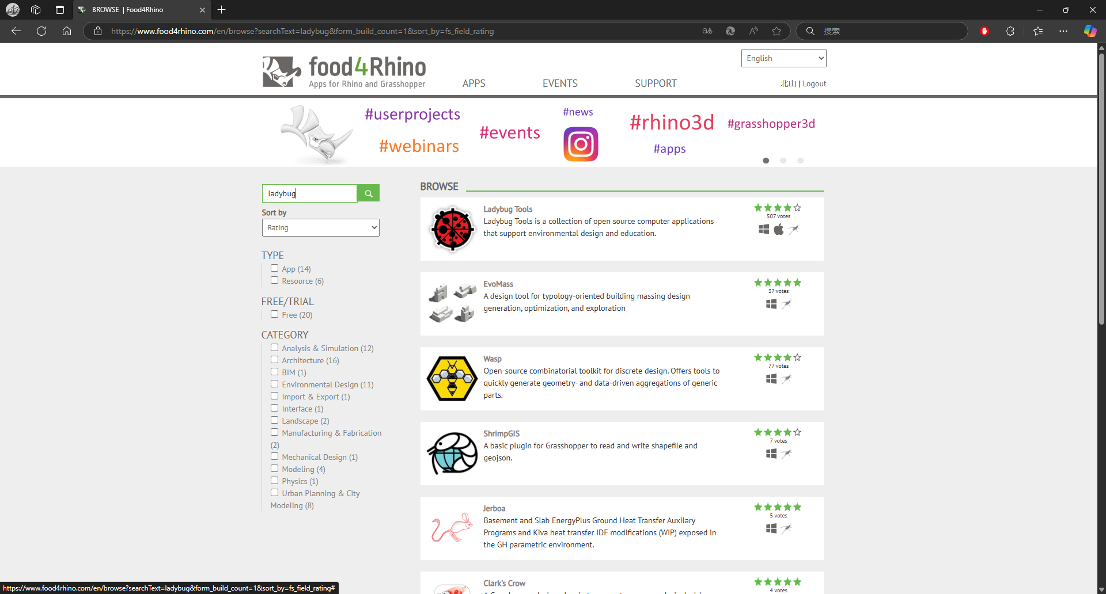Check Analysis & Simulation (12) category
Screen dimensions: 1106x594
(x=274, y=348)
